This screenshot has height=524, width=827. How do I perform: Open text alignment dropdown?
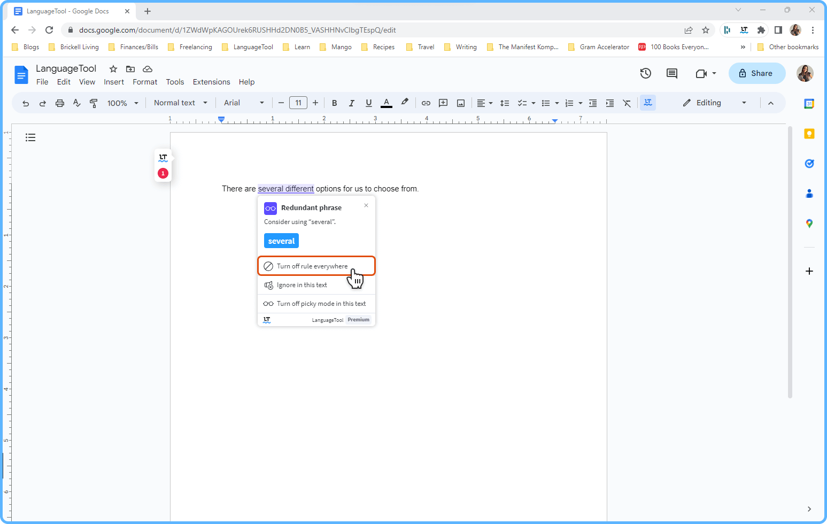pyautogui.click(x=484, y=103)
